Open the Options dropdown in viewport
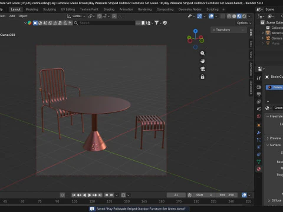 [244, 23]
